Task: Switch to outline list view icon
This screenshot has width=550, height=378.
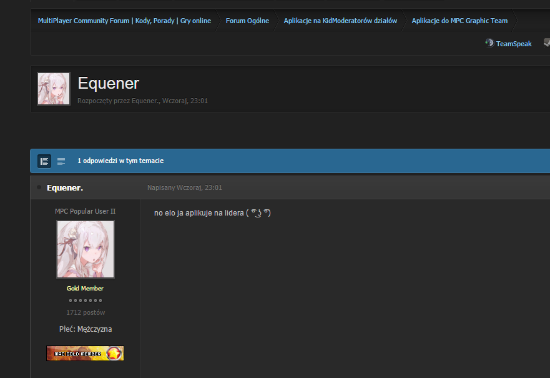Action: pyautogui.click(x=61, y=161)
